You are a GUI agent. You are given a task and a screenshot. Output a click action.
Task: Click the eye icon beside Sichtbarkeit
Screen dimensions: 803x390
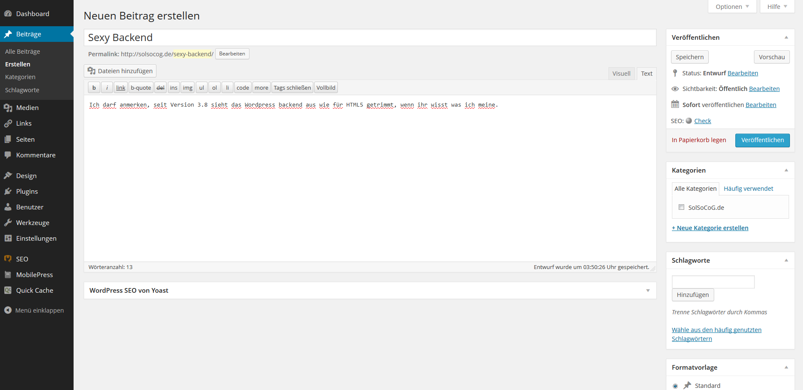[x=675, y=89]
